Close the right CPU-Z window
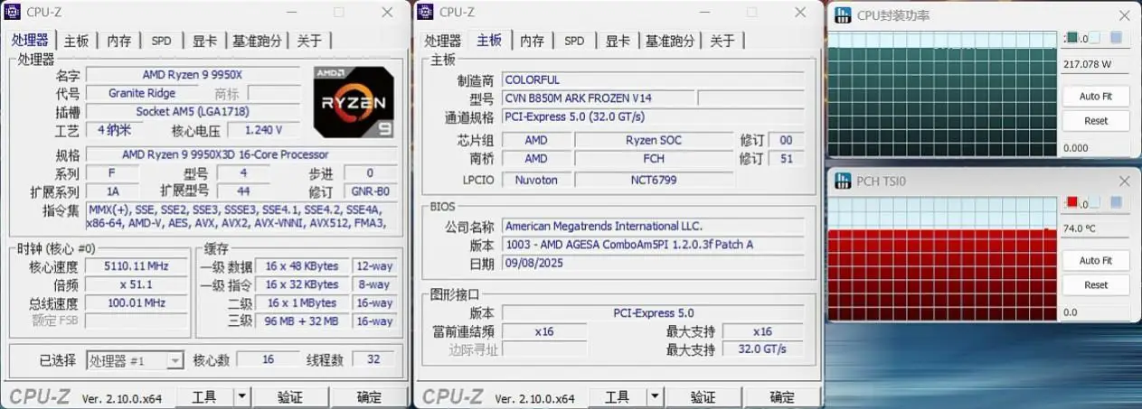 click(800, 12)
